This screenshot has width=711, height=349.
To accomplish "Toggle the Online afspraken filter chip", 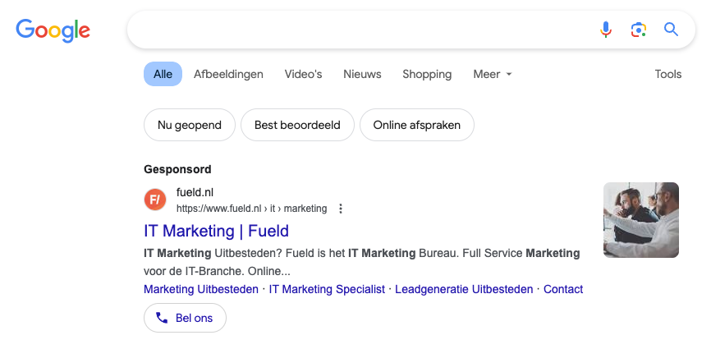I will (x=416, y=126).
